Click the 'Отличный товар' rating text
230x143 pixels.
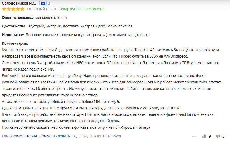coord(41,9)
